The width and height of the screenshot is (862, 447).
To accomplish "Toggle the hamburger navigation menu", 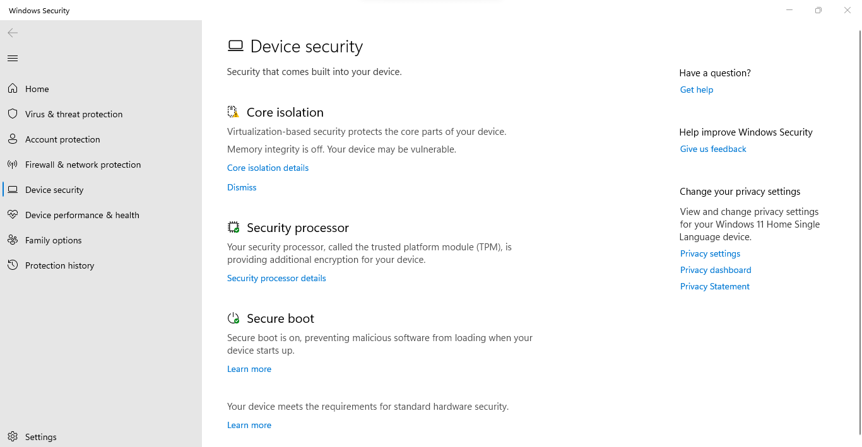I will click(13, 59).
